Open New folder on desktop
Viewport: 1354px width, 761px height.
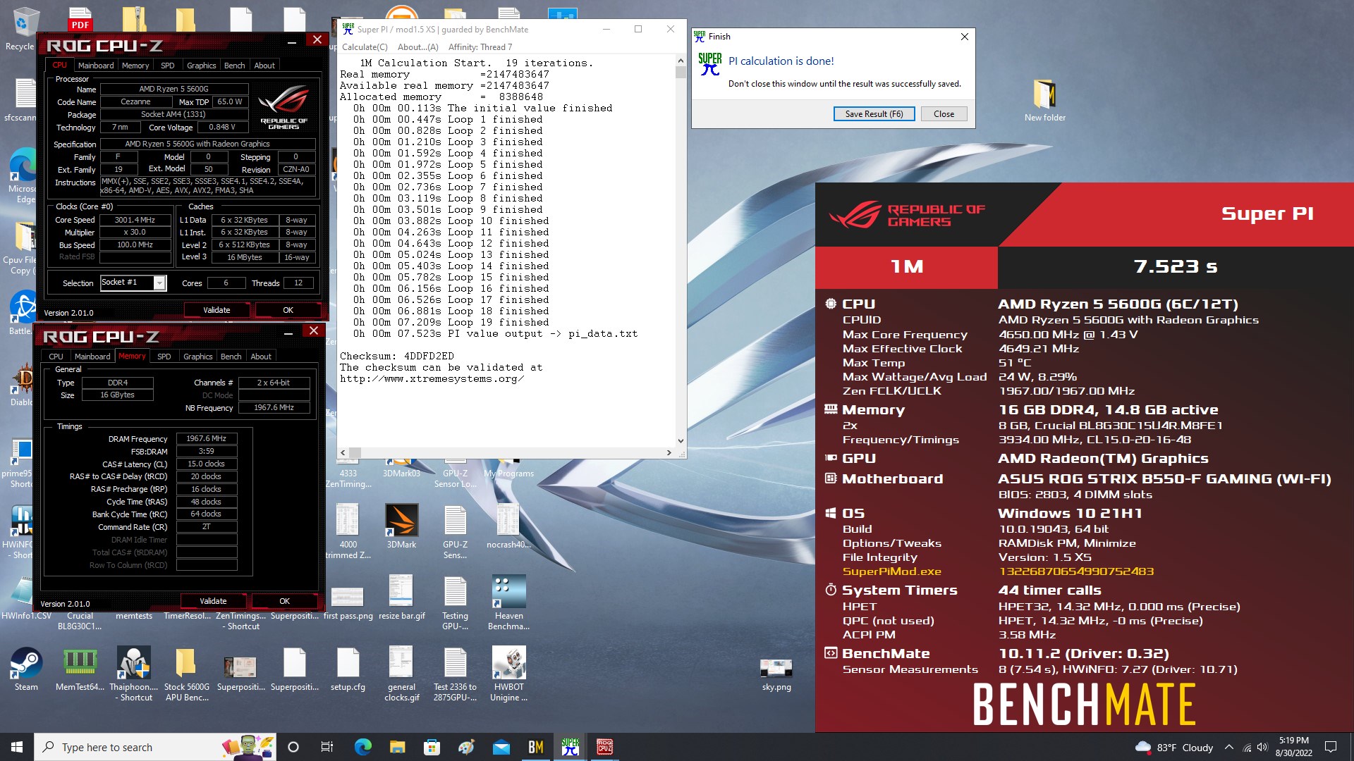point(1044,99)
